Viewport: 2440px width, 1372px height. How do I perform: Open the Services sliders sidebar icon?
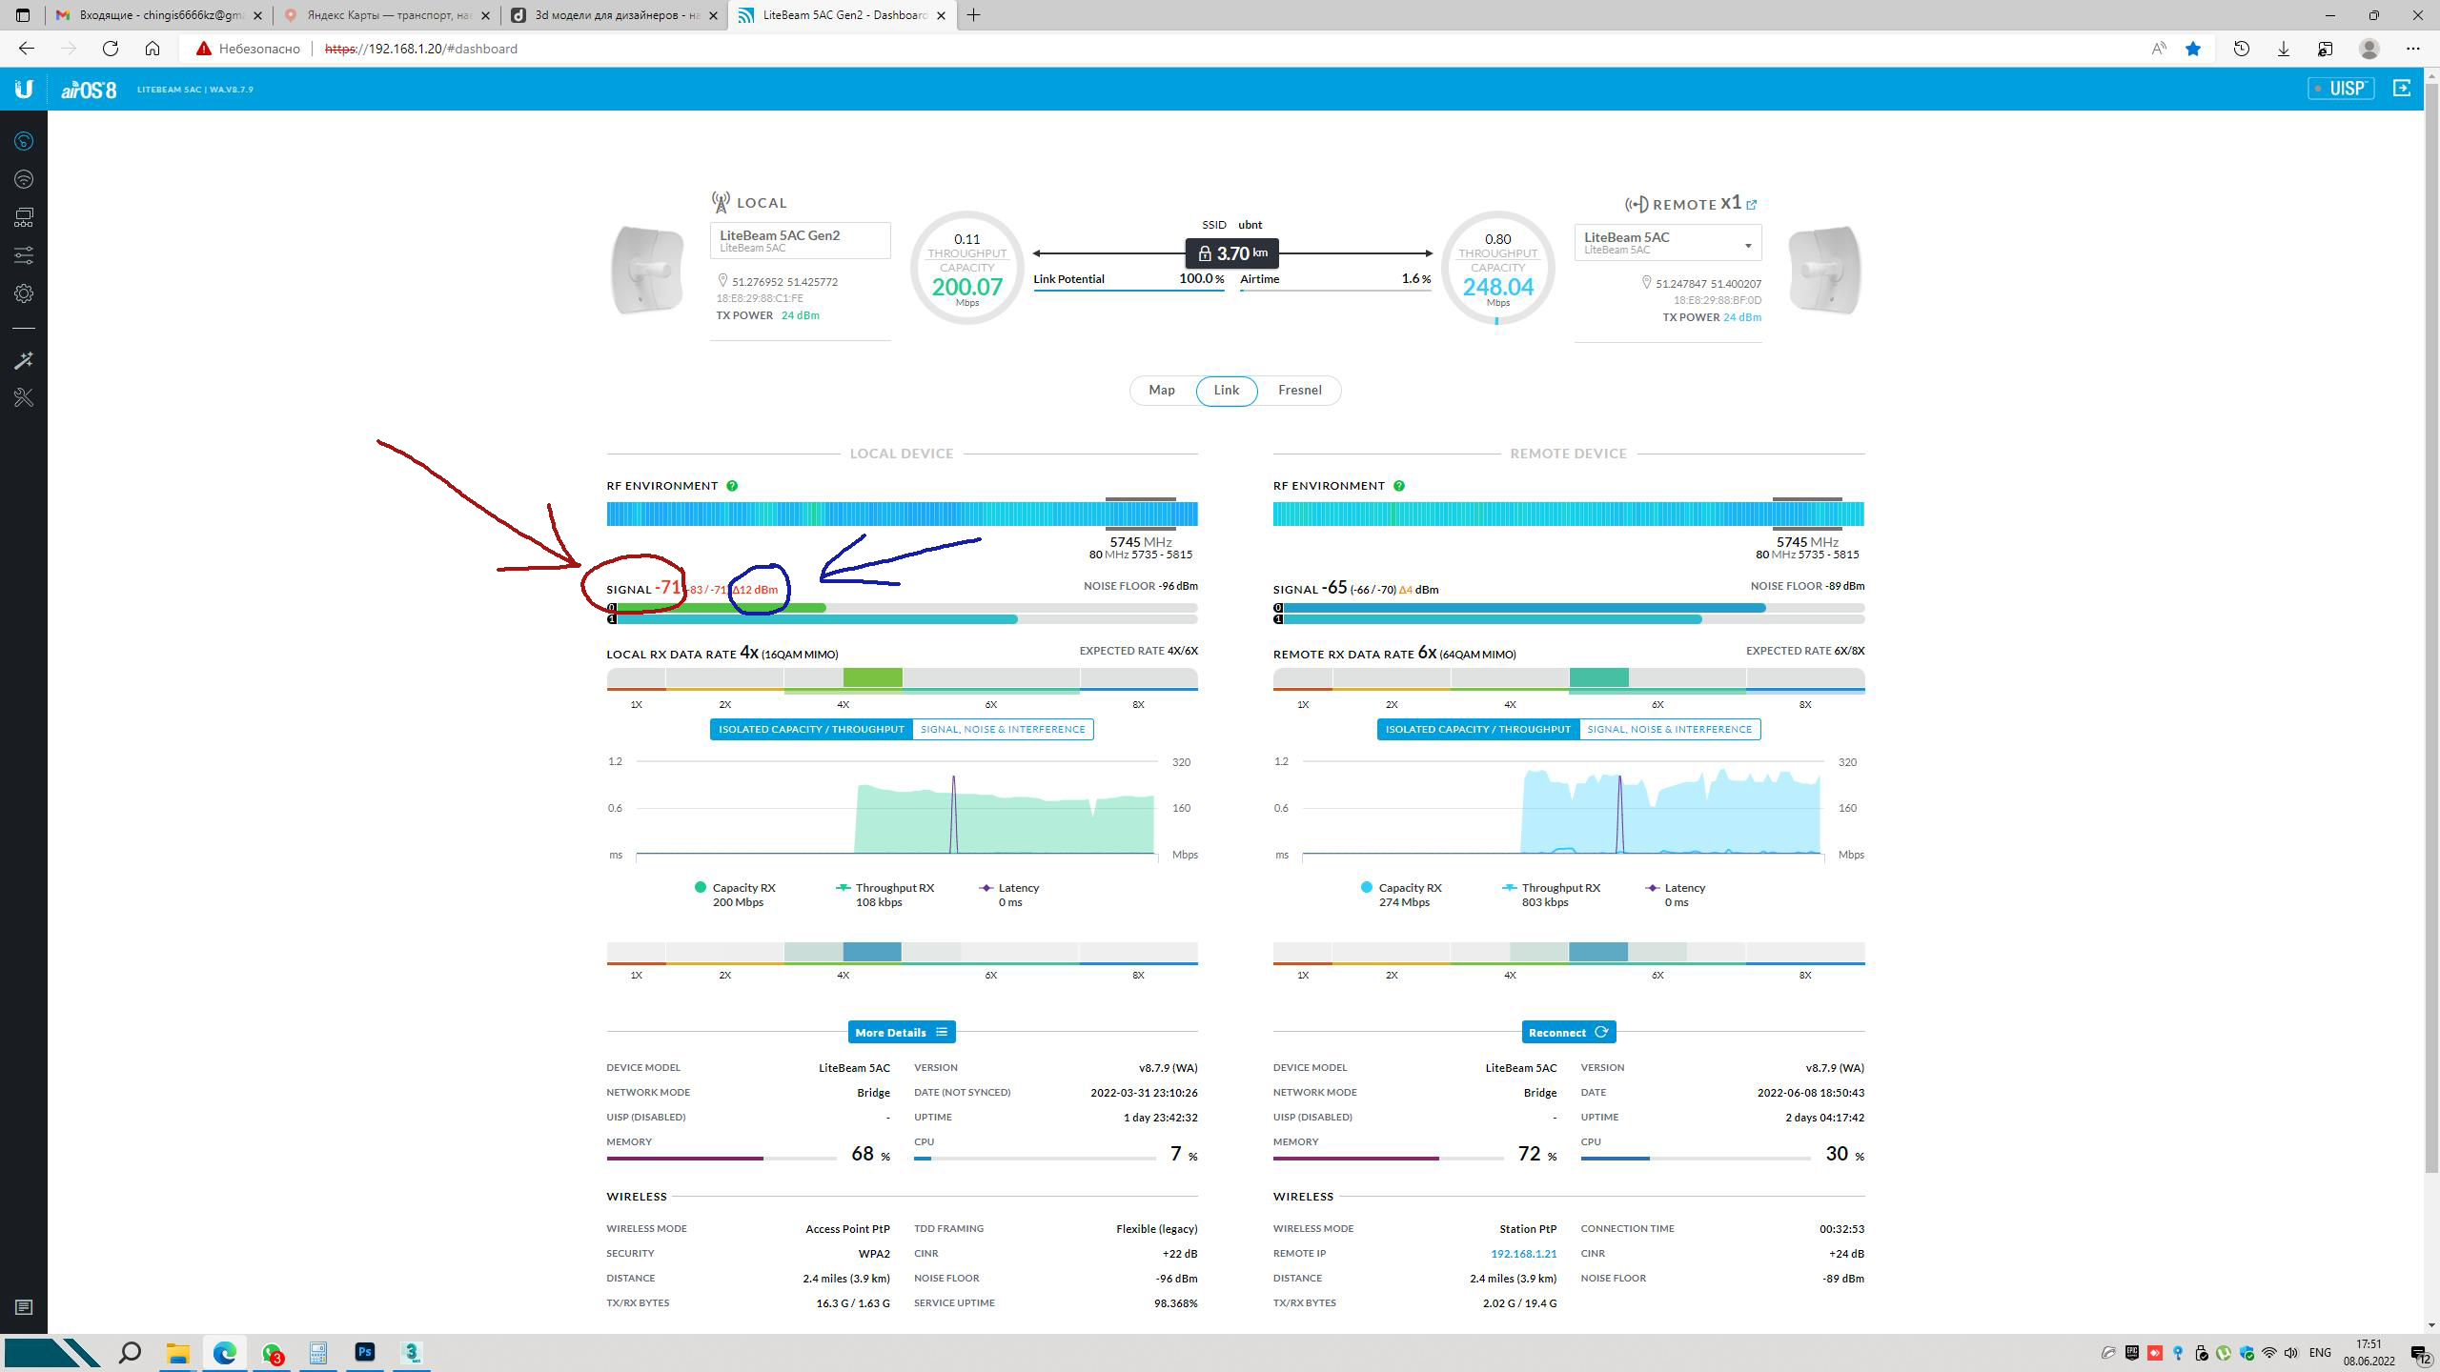tap(24, 255)
